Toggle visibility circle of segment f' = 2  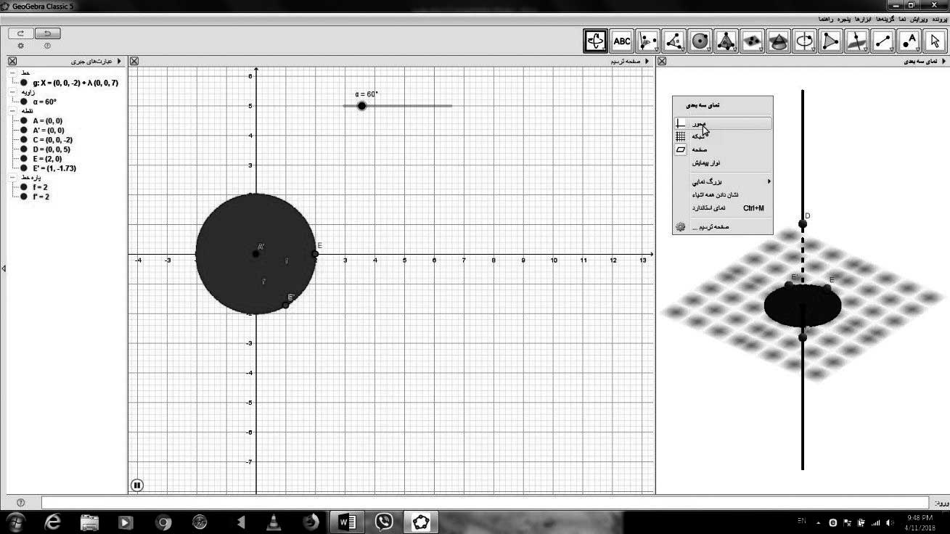point(24,197)
